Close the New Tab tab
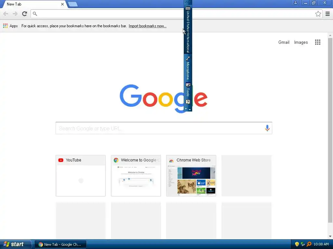The height and width of the screenshot is (249, 333). tap(62, 4)
